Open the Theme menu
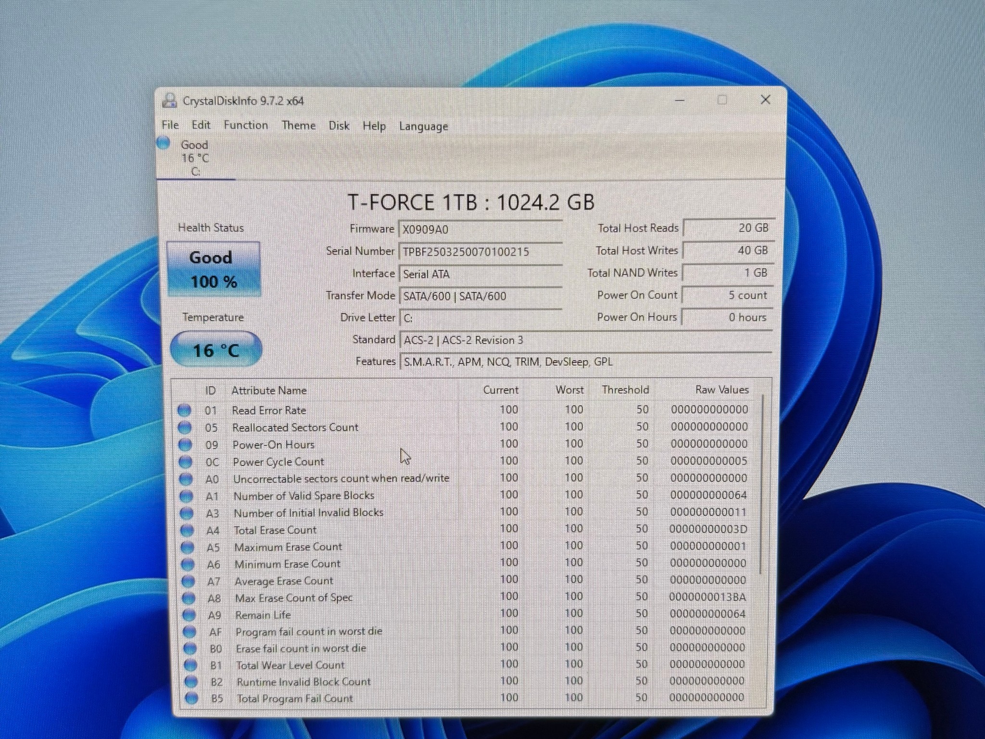The height and width of the screenshot is (739, 985). [299, 126]
